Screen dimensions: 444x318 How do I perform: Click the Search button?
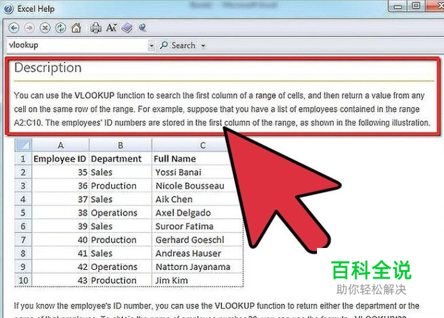click(x=178, y=46)
